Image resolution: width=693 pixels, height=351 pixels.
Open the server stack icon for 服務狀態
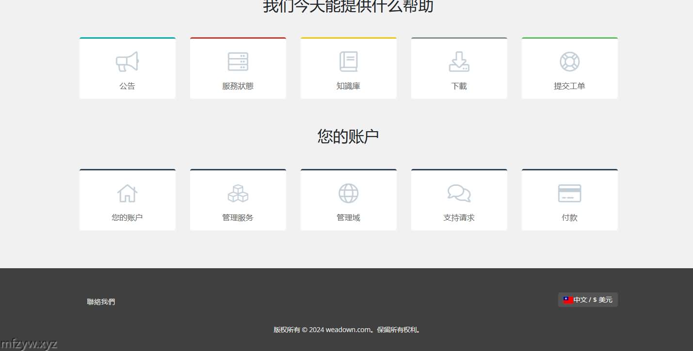point(238,62)
